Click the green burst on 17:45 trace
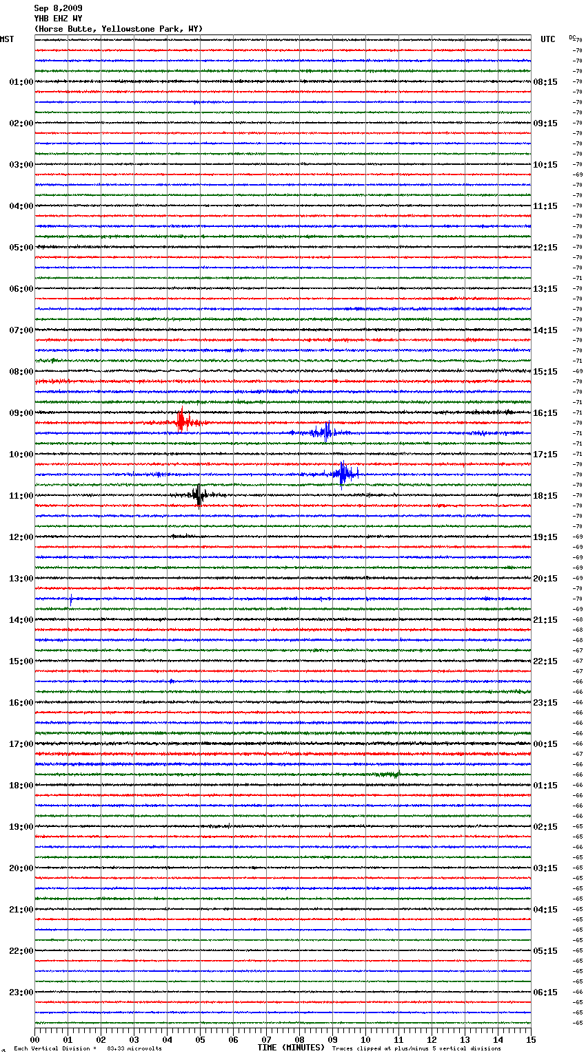 [x=390, y=775]
